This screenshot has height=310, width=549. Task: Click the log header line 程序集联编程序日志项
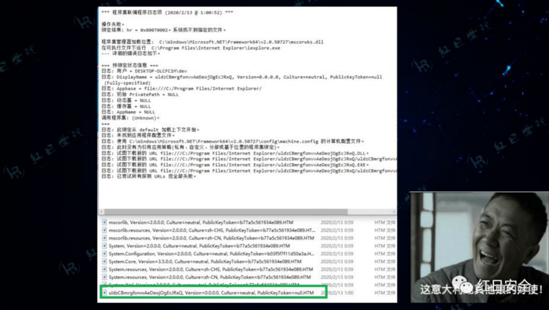[167, 13]
